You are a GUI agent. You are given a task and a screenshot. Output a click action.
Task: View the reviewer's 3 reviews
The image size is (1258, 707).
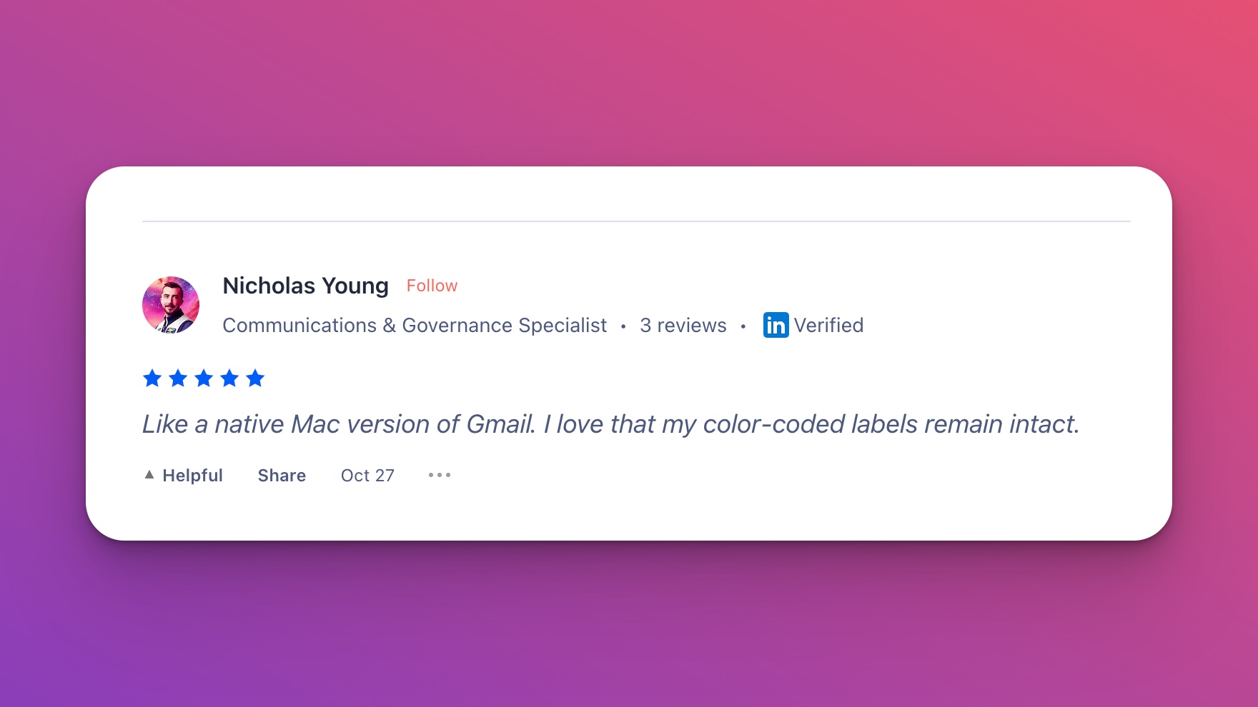[x=683, y=325]
